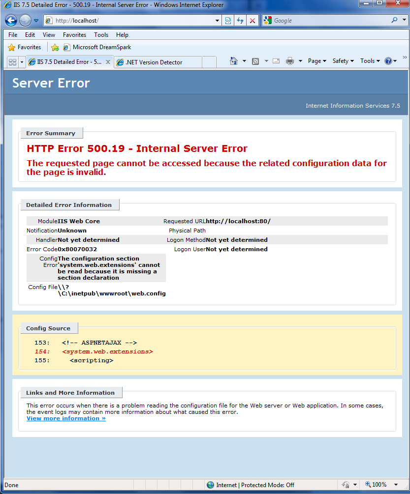Click the RSS Feeds icon
Screen dimensions: 410x494
255,61
